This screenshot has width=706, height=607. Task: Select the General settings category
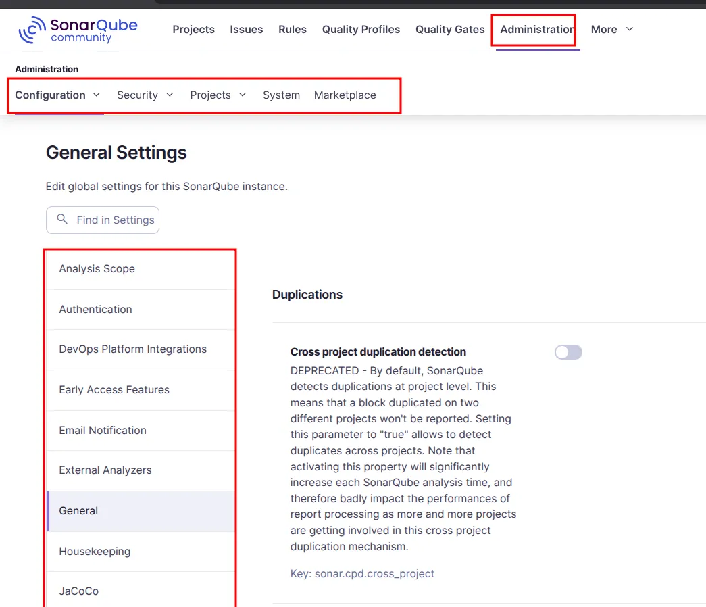click(141, 511)
